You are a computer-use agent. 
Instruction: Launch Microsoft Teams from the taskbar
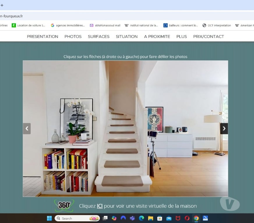point(132,218)
